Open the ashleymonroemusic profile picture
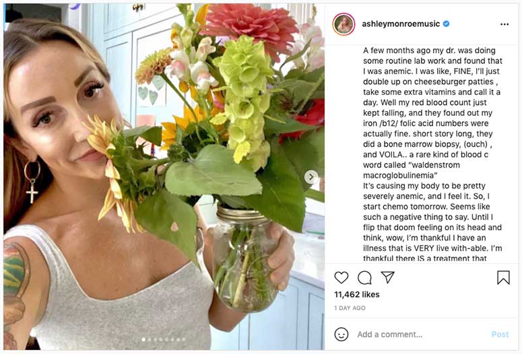522x354 pixels. point(344,24)
